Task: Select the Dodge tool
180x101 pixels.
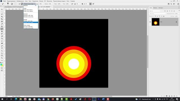Action: pyautogui.click(x=2, y=43)
